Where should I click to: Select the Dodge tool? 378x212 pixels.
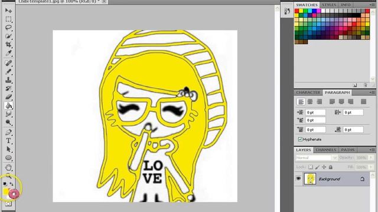8,122
